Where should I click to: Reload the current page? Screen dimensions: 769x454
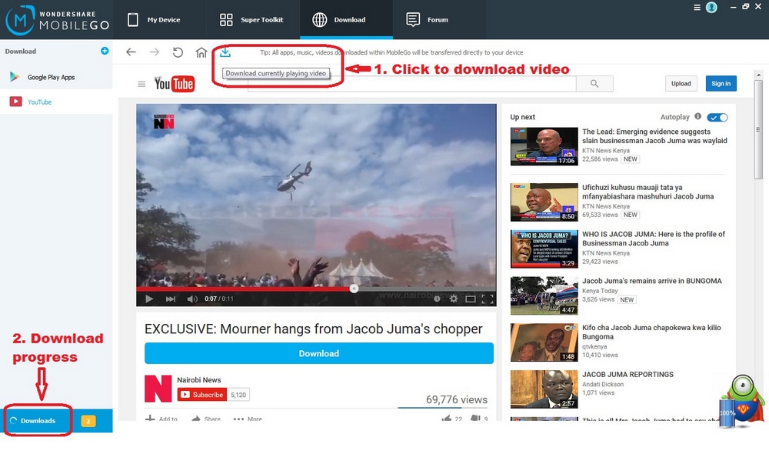pos(178,52)
